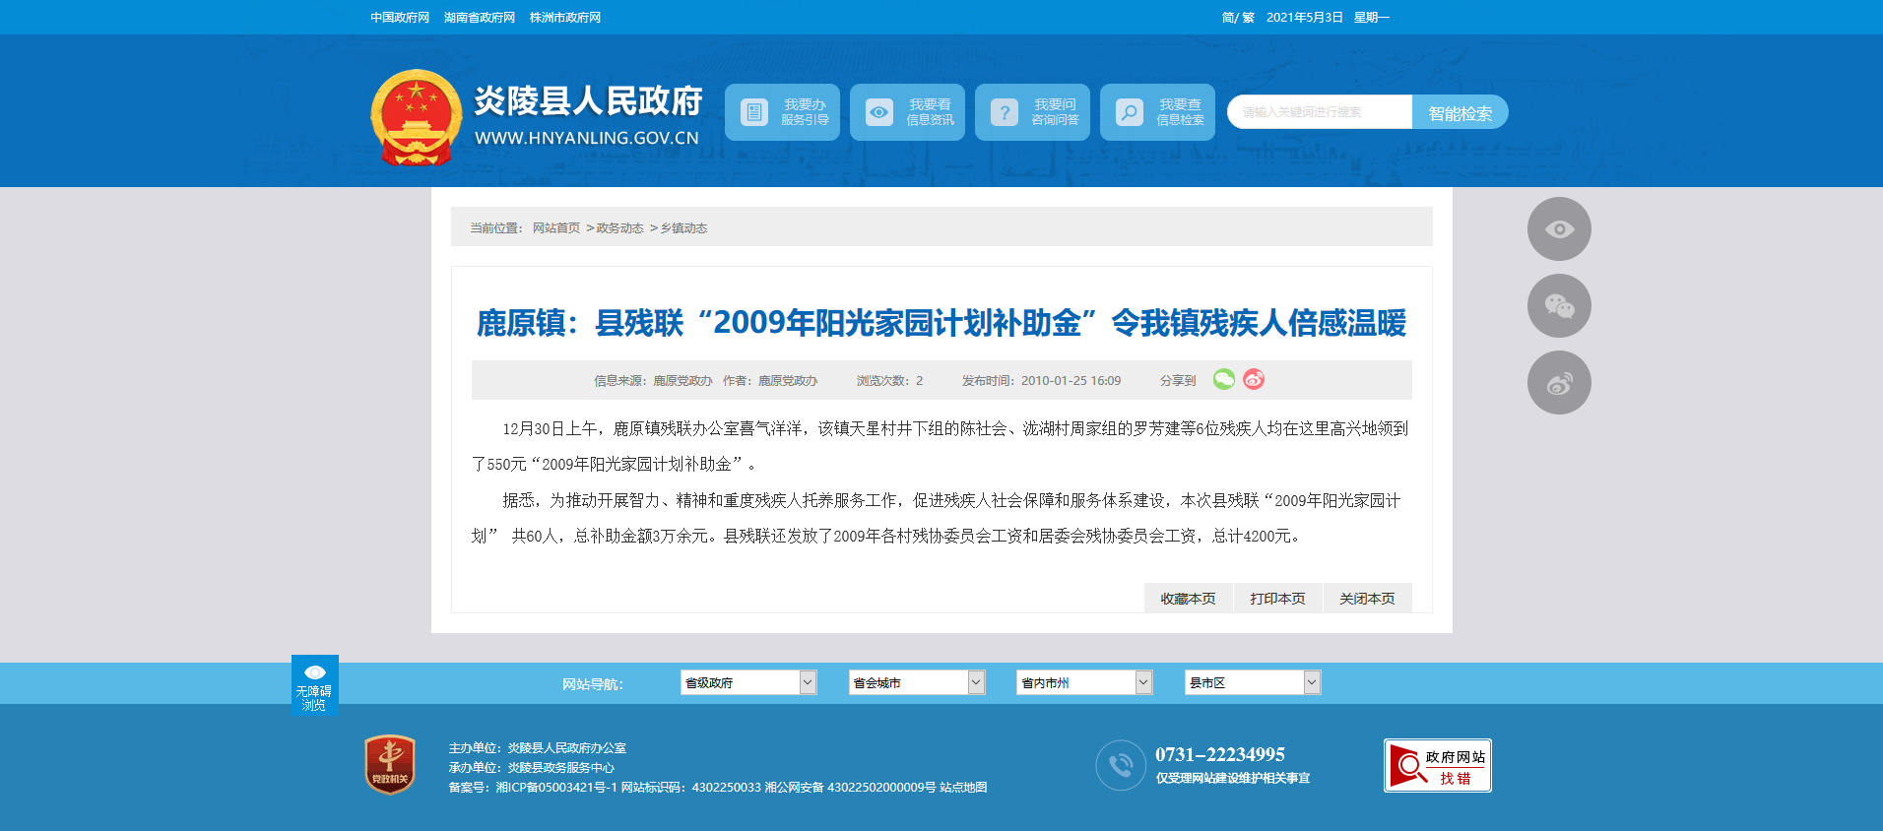Share article via green WeChat icon
This screenshot has width=1883, height=831.
pyautogui.click(x=1223, y=380)
